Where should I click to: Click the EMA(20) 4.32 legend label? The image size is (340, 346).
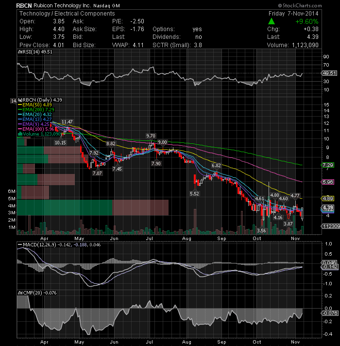[x=37, y=115]
